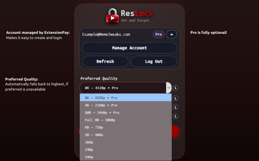
Task: Choose QHD – 1440p • Pro option
Action: click(x=126, y=113)
